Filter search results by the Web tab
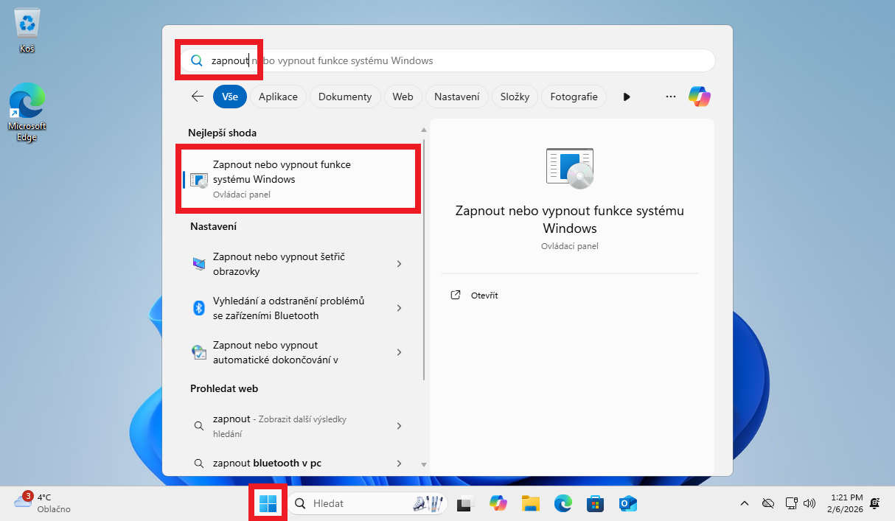This screenshot has height=521, width=895. [x=403, y=96]
